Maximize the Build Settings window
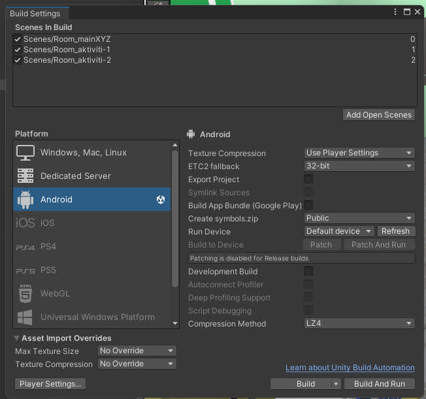This screenshot has height=399, width=426. tap(406, 12)
